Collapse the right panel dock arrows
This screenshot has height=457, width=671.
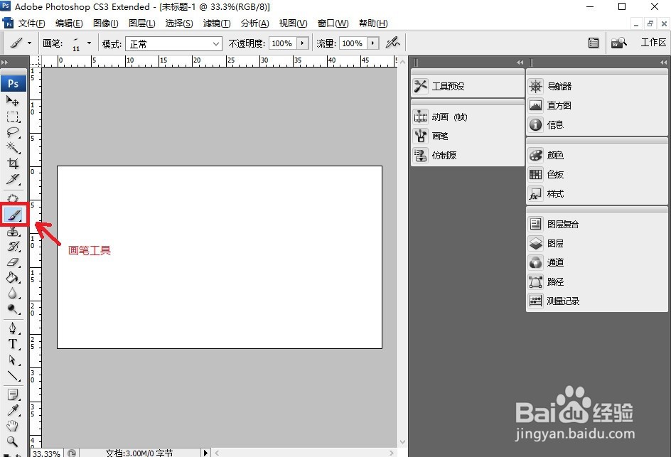[x=663, y=63]
